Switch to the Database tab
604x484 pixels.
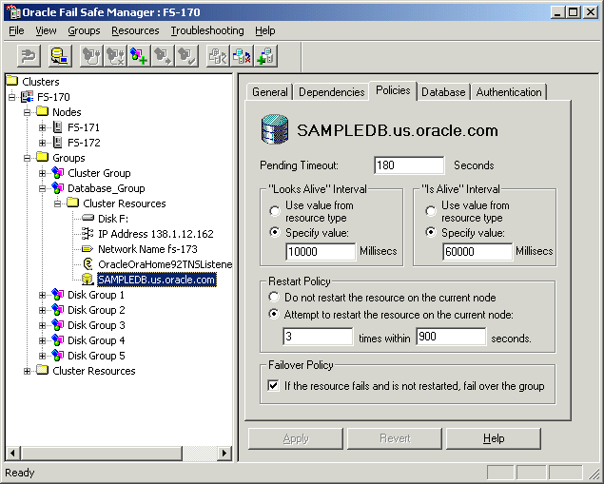click(x=443, y=92)
